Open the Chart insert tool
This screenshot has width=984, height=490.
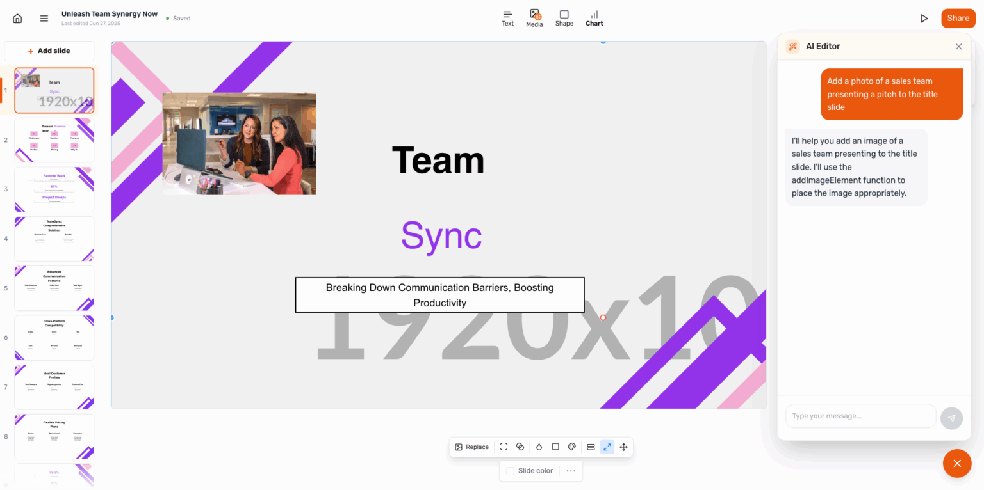(594, 18)
